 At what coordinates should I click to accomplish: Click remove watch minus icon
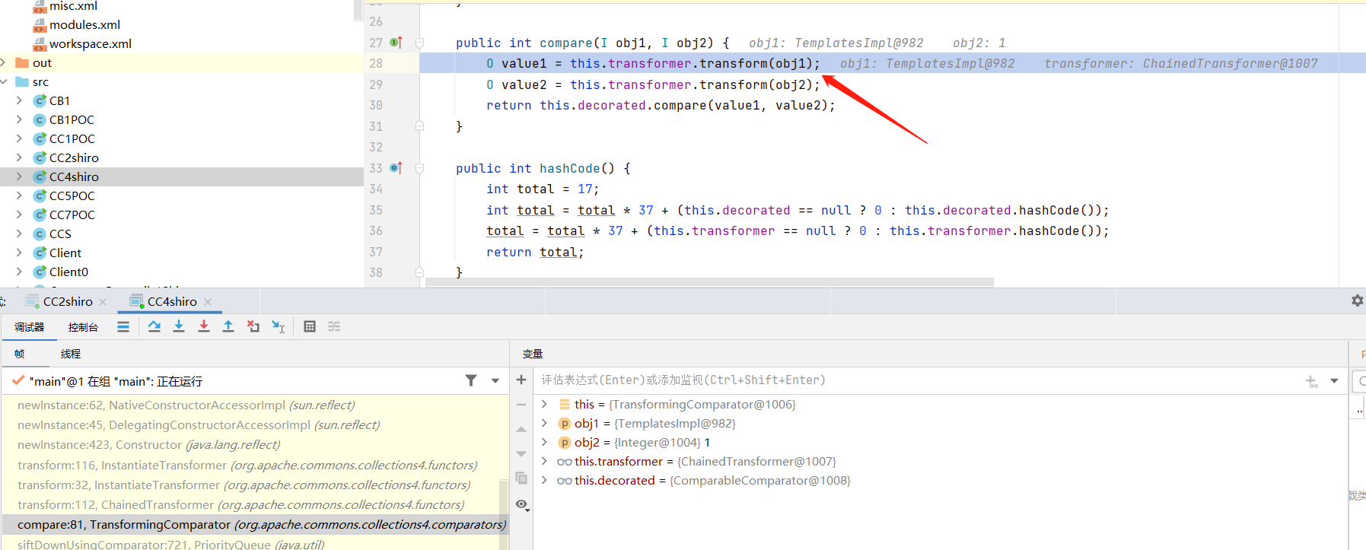point(521,405)
